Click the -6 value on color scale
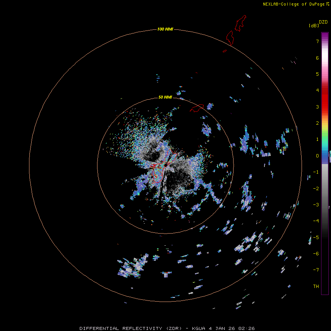The width and height of the screenshot is (331, 331). click(x=316, y=254)
